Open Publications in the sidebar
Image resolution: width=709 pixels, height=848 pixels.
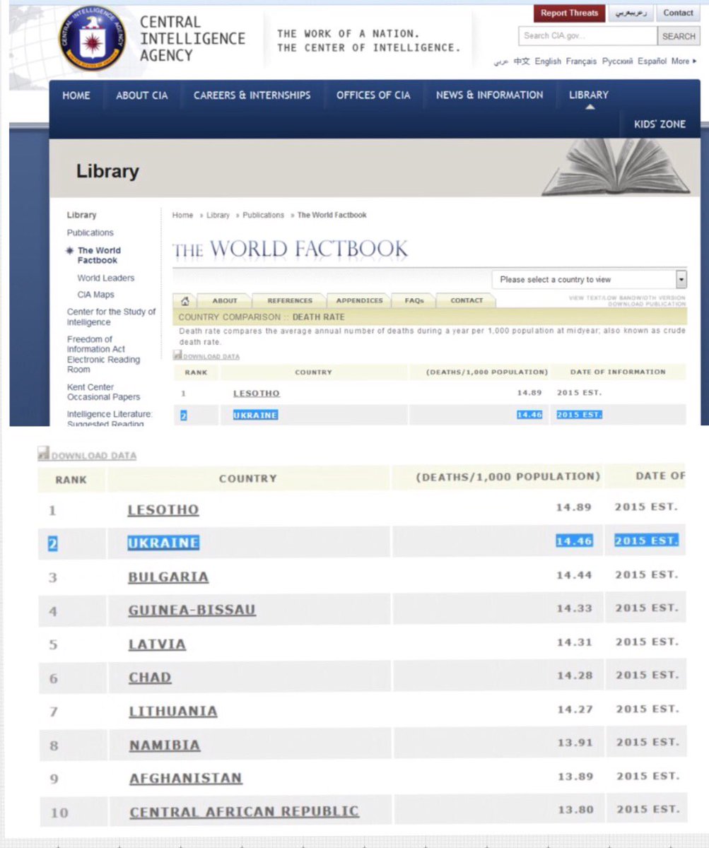[90, 232]
